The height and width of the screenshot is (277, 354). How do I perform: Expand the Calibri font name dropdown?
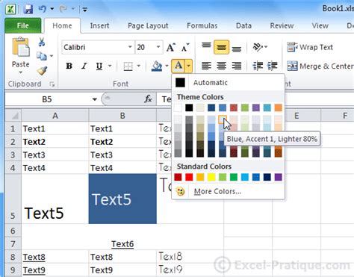pyautogui.click(x=130, y=47)
